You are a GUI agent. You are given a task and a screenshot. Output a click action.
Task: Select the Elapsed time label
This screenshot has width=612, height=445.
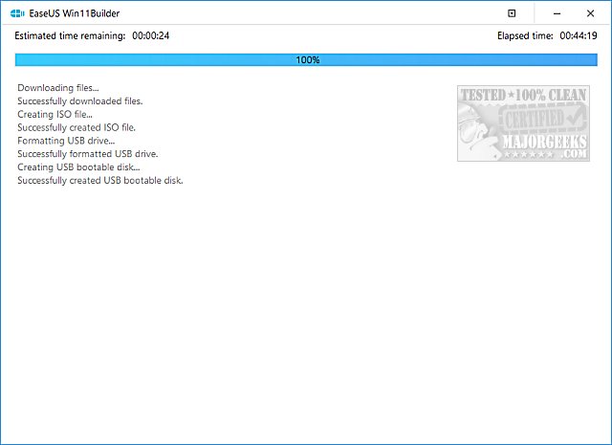pos(525,36)
